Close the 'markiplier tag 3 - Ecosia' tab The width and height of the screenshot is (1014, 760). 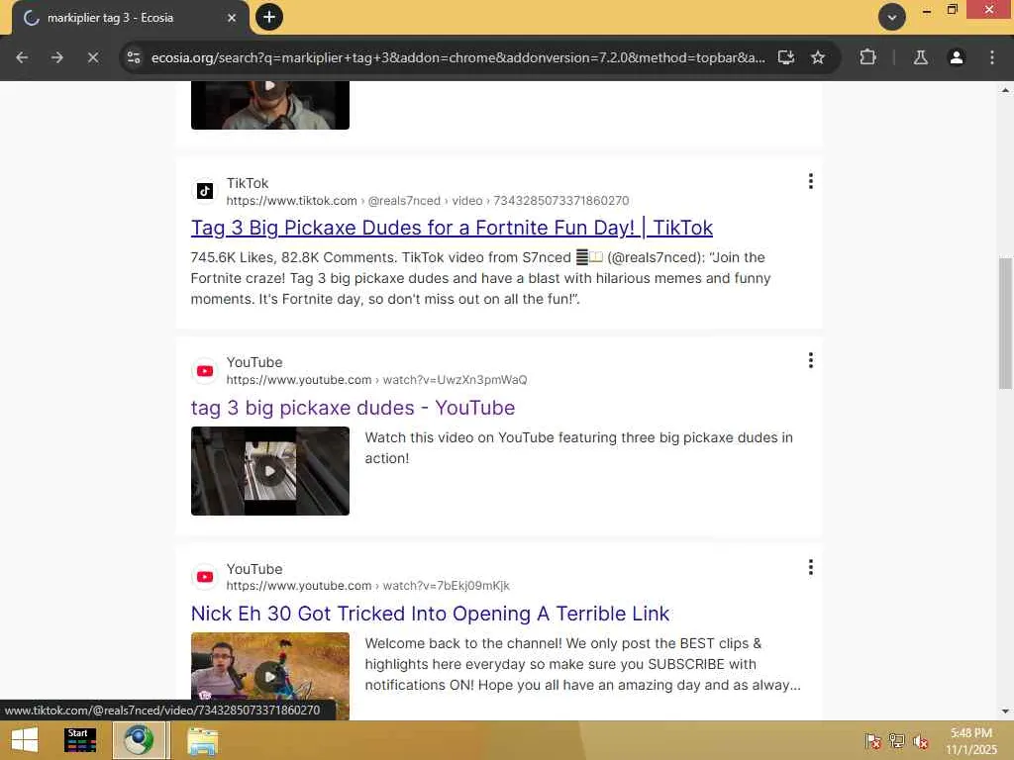(x=232, y=18)
